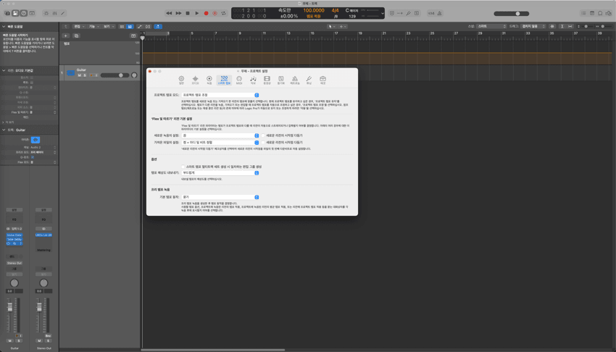Switch to the 일반 (General) settings tab
This screenshot has width=616, height=352.
tap(181, 79)
